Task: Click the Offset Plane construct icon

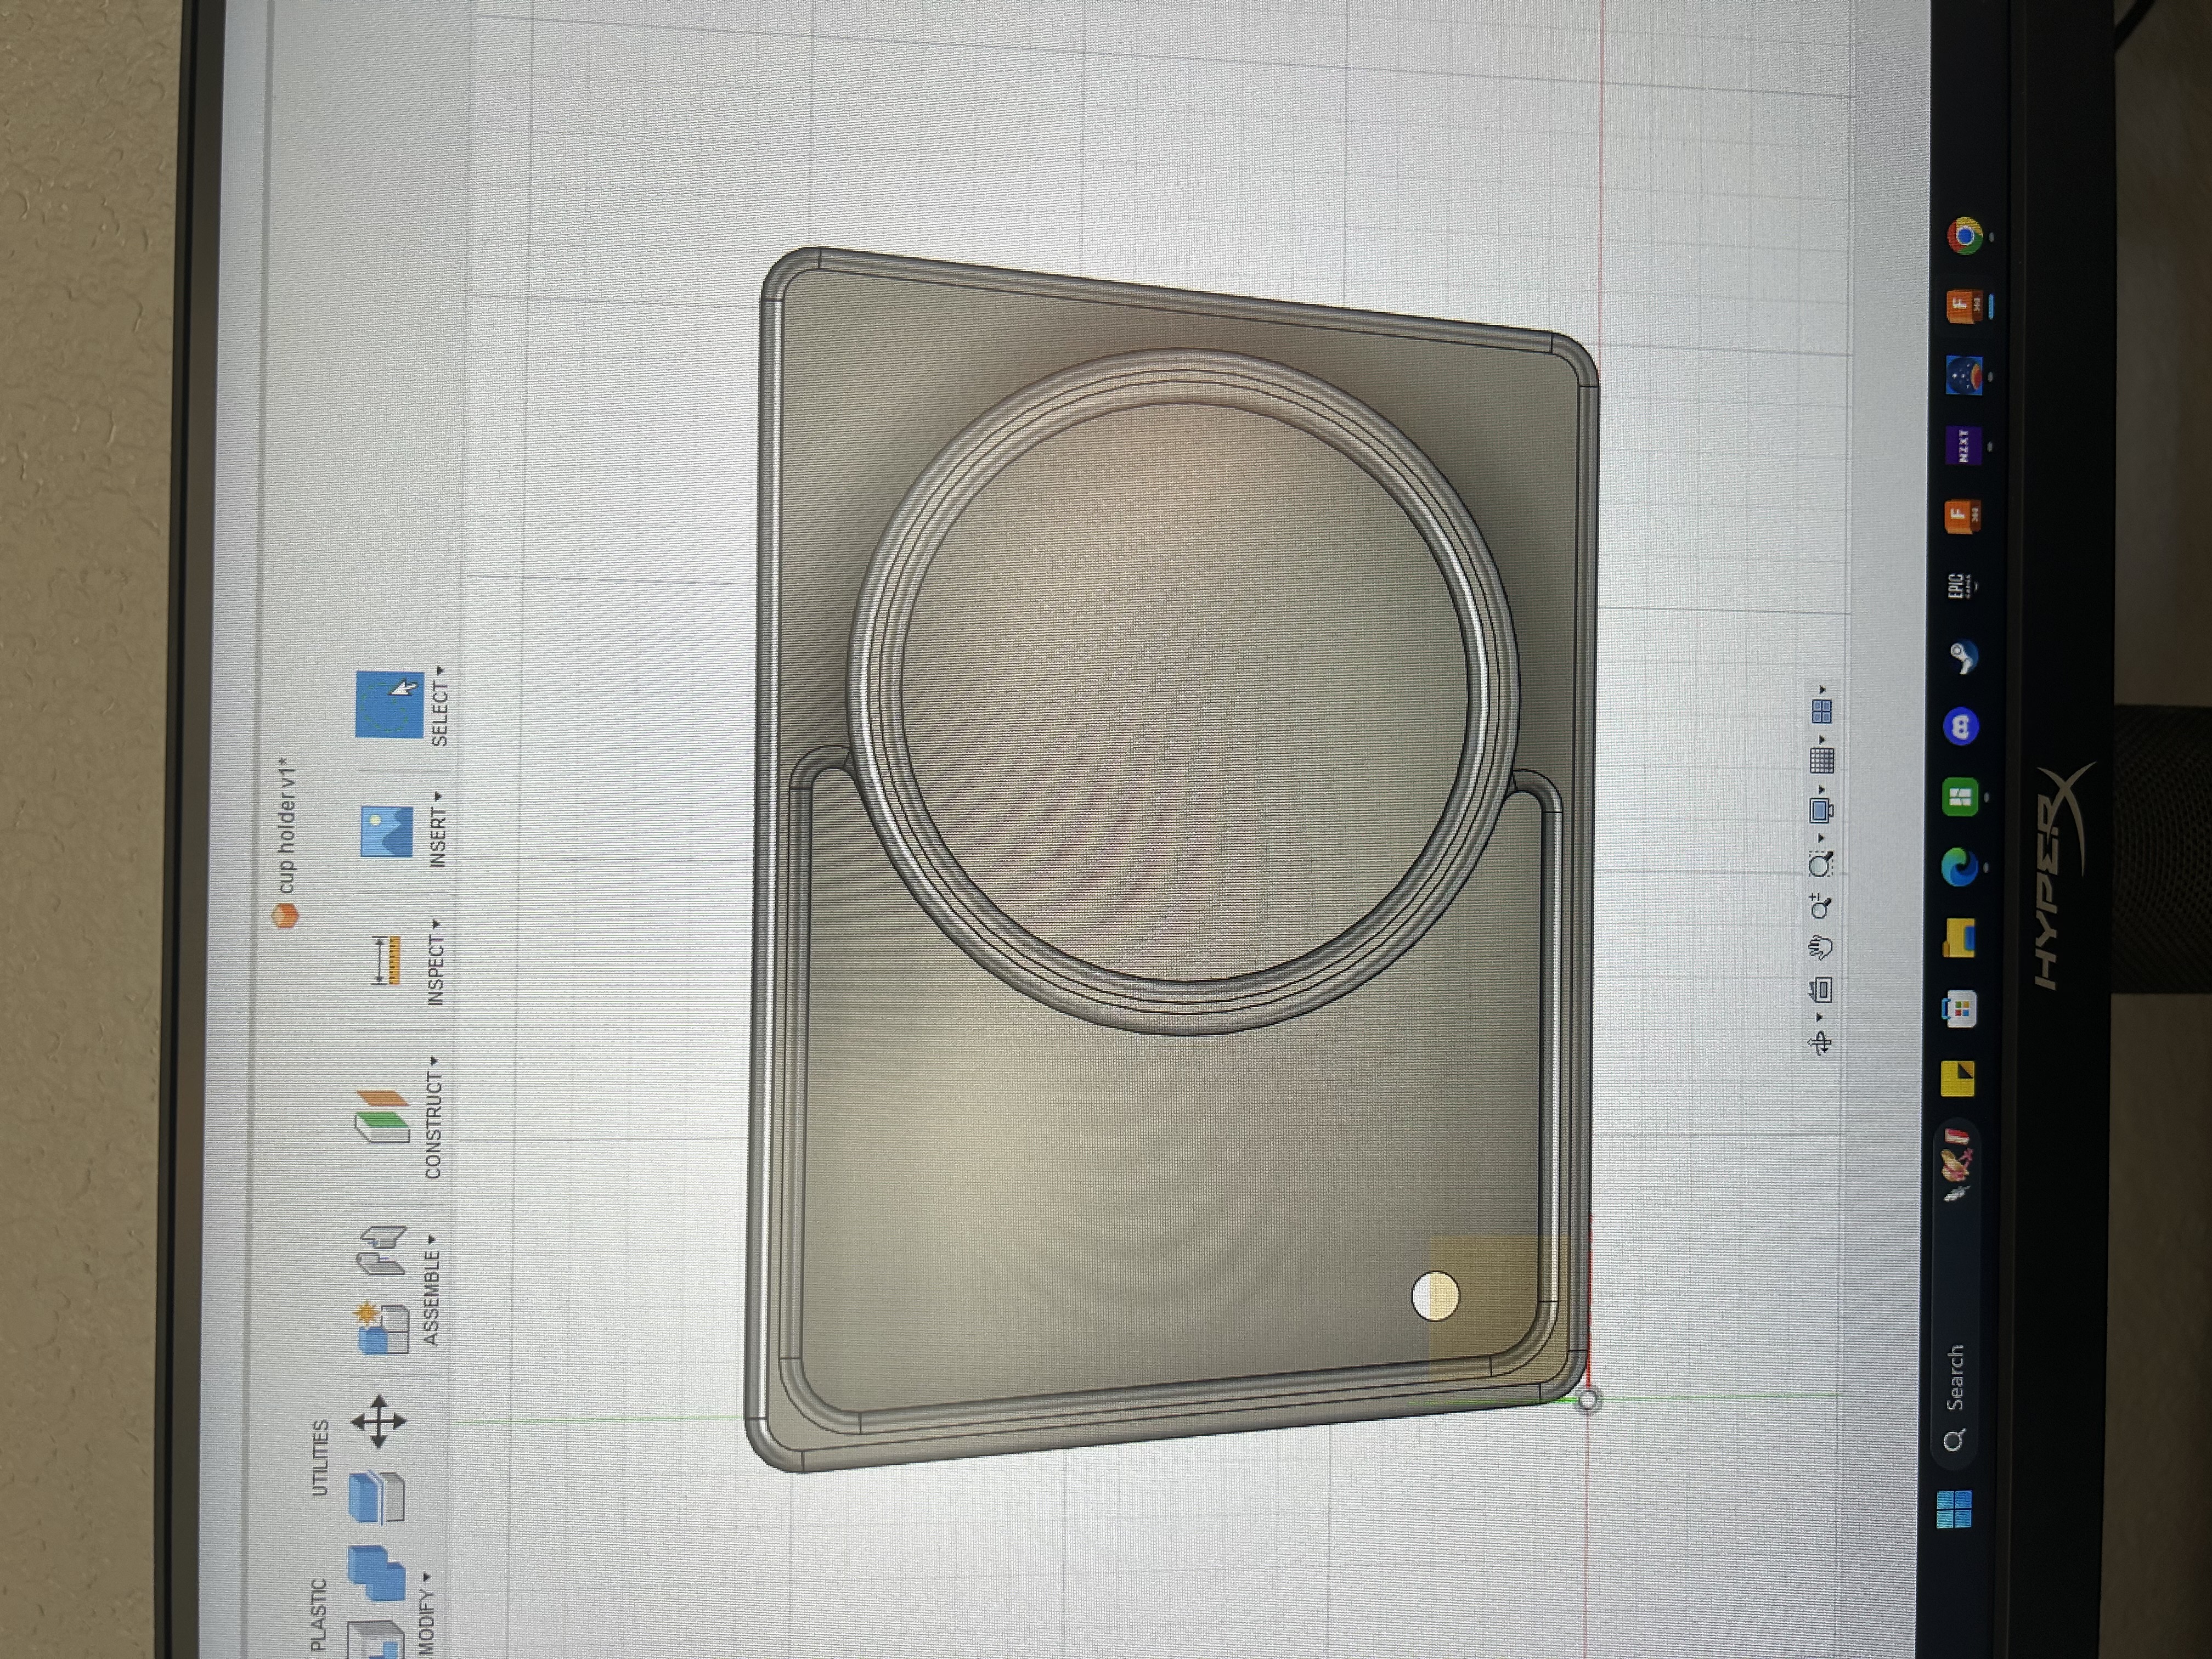Action: tap(382, 1117)
